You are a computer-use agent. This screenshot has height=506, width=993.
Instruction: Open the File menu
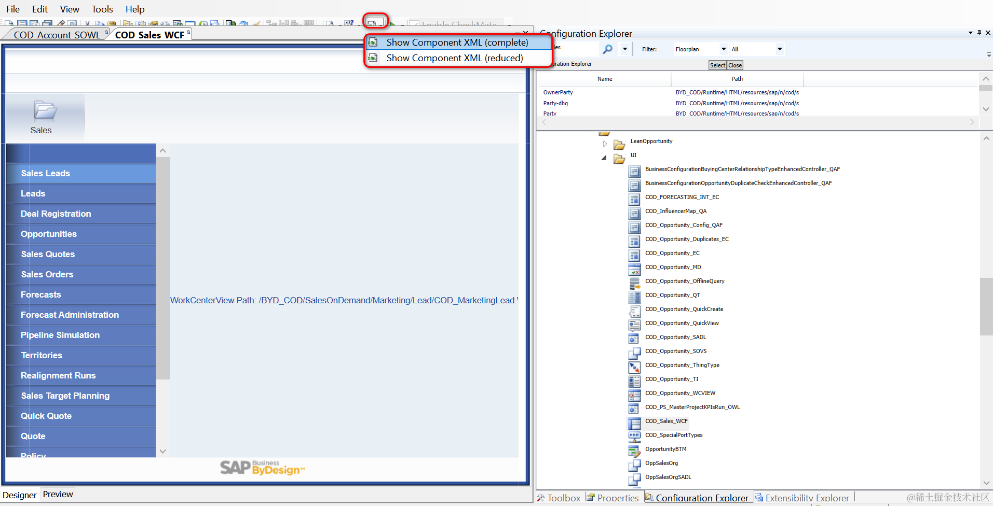[13, 9]
